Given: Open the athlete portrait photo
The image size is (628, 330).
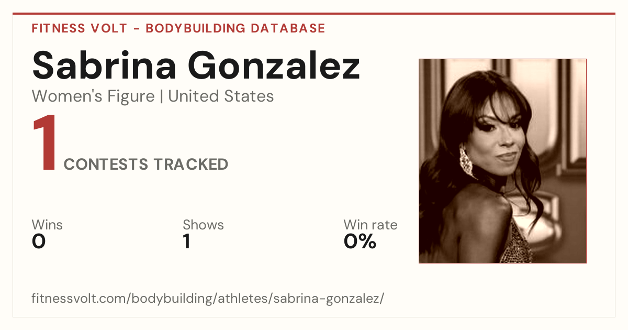Looking at the screenshot, I should tap(502, 161).
